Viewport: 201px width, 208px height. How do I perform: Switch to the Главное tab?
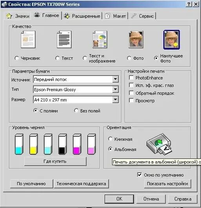point(47,15)
